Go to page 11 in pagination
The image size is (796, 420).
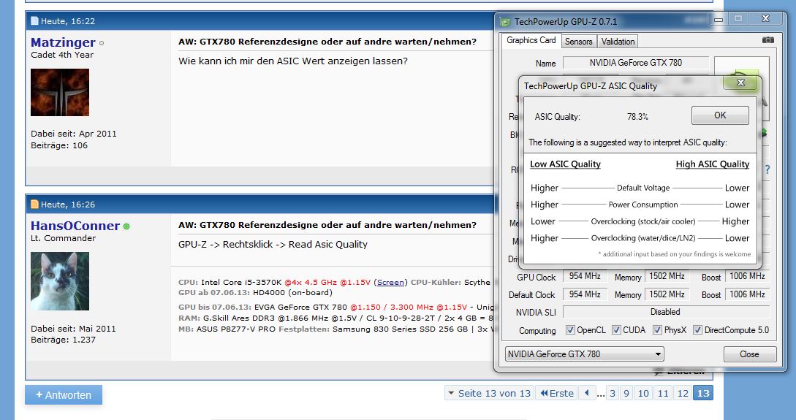pyautogui.click(x=663, y=393)
